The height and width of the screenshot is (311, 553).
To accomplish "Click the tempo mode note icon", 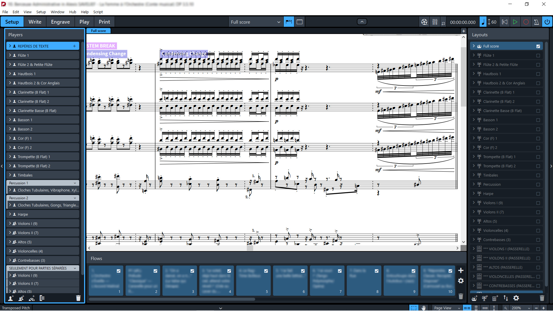I will coord(483,22).
